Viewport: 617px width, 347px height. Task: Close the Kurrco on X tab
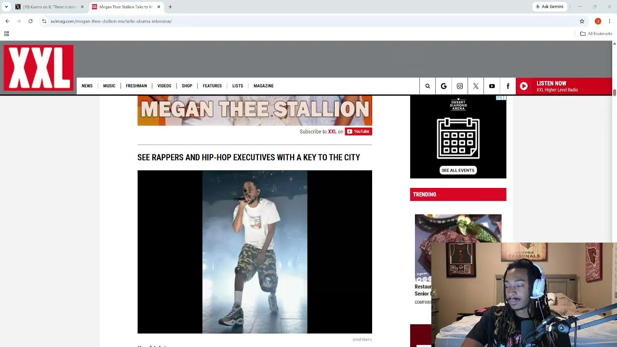[x=82, y=7]
